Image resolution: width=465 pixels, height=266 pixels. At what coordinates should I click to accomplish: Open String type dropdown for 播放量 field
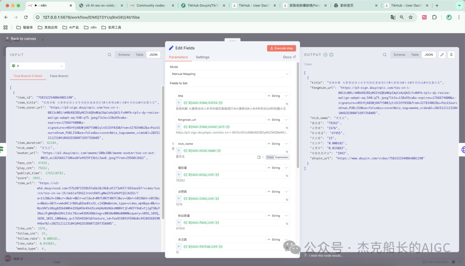[x=277, y=168]
